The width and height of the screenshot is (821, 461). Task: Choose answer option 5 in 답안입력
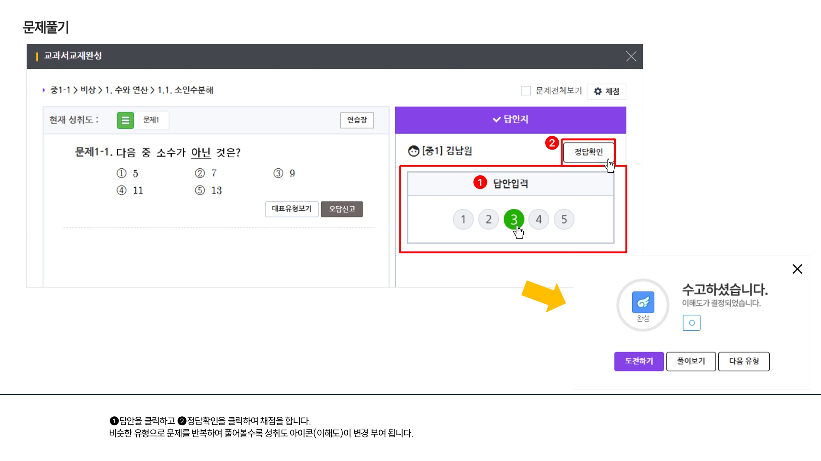tap(564, 219)
